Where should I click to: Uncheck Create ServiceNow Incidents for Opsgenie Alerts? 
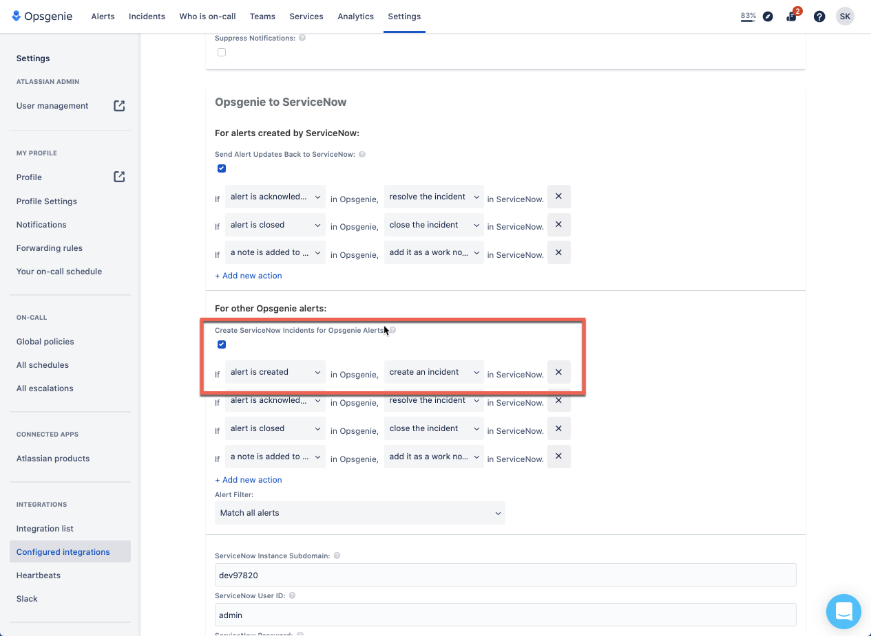222,344
